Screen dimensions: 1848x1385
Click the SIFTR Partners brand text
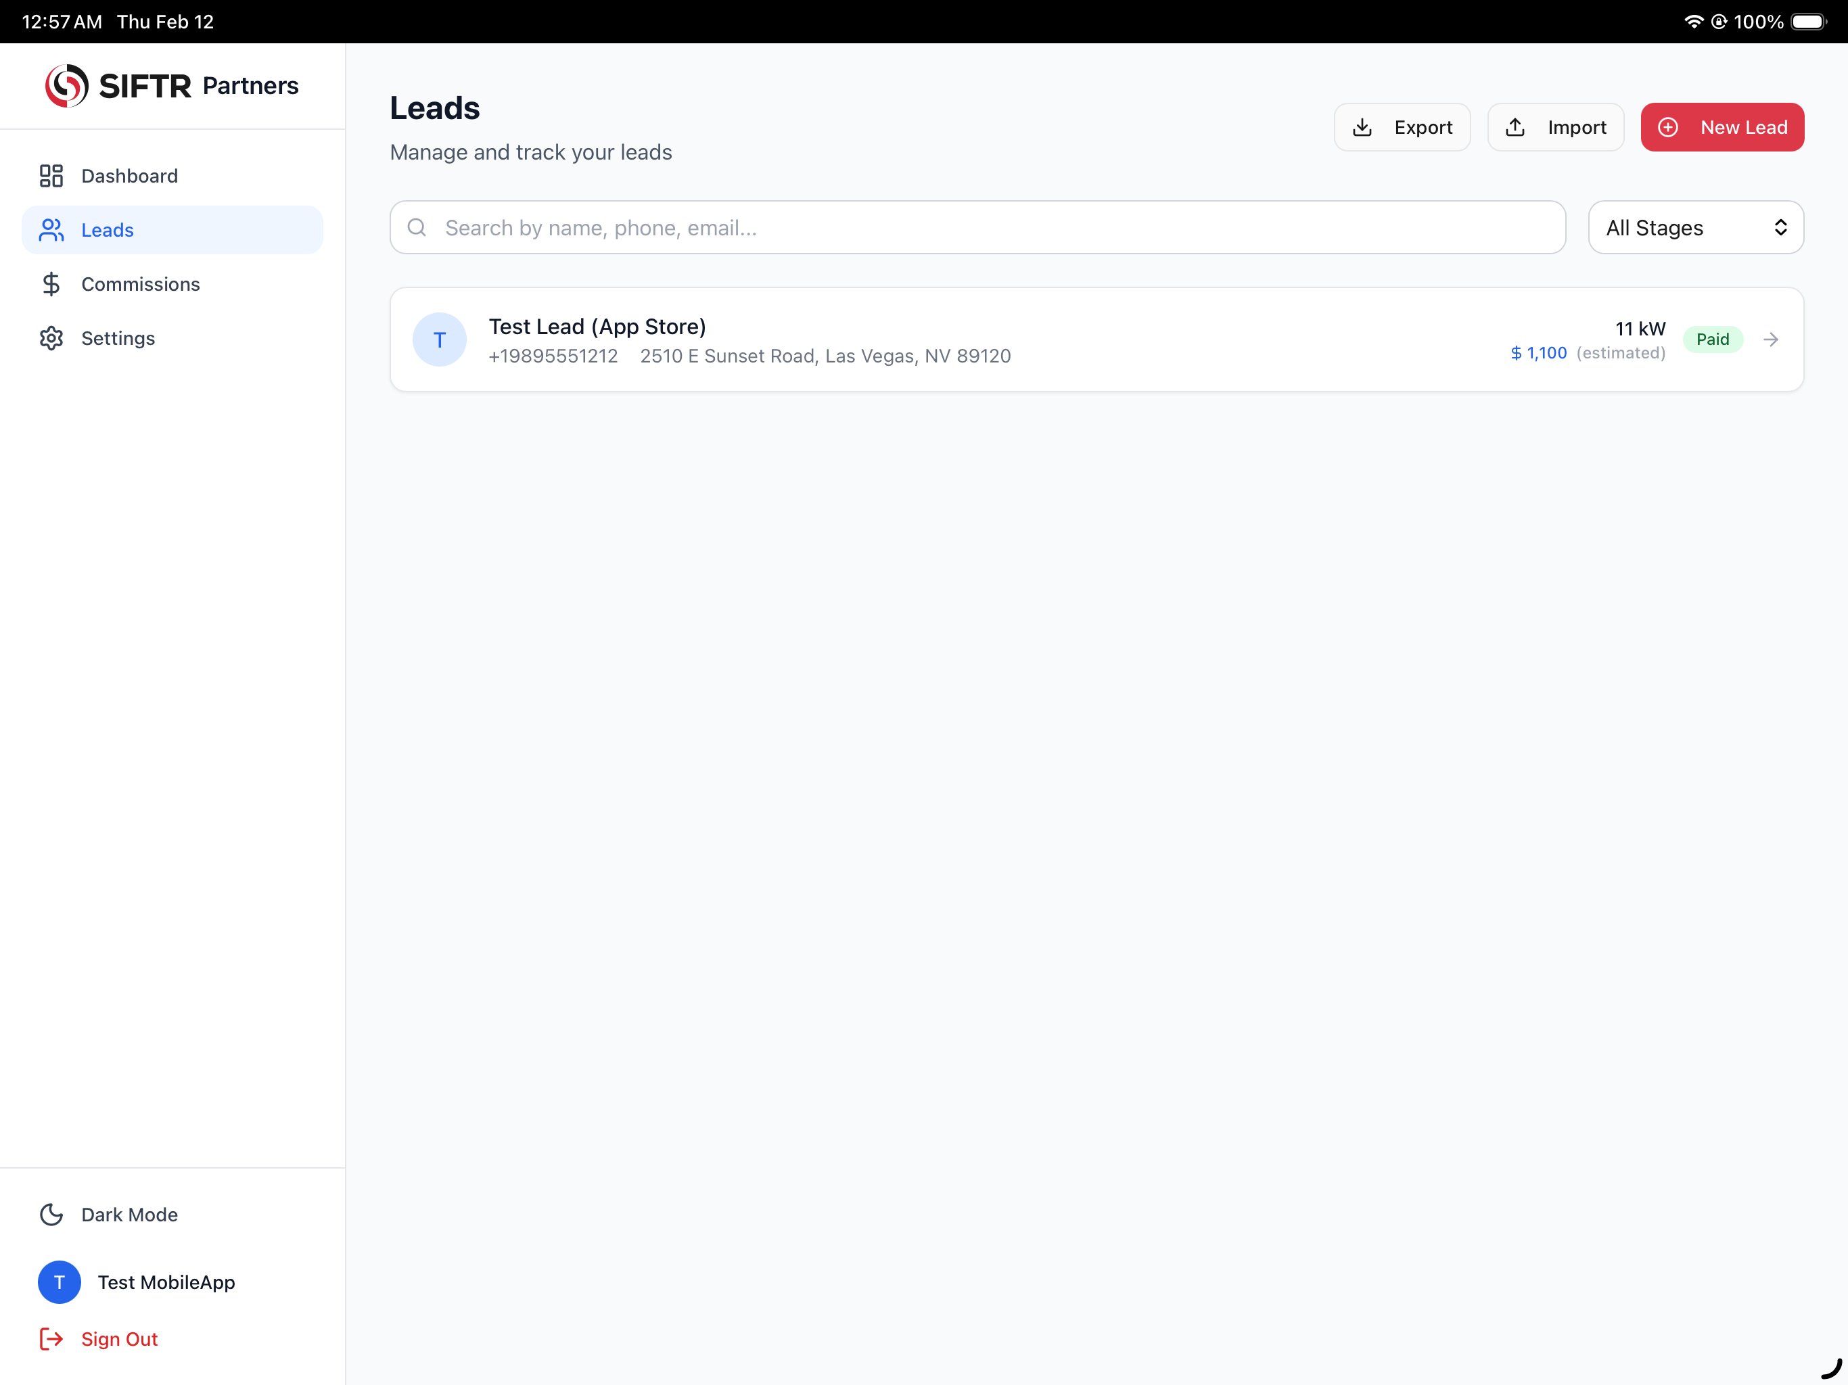tap(198, 85)
